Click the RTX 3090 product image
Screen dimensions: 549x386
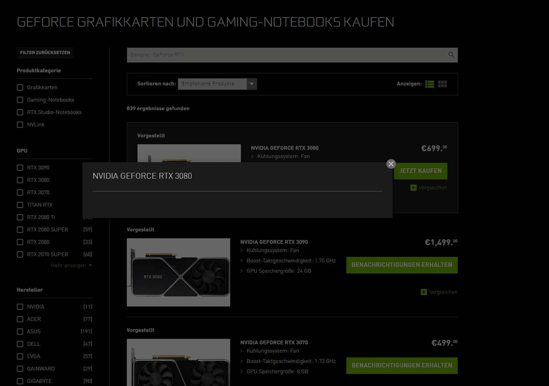(179, 272)
